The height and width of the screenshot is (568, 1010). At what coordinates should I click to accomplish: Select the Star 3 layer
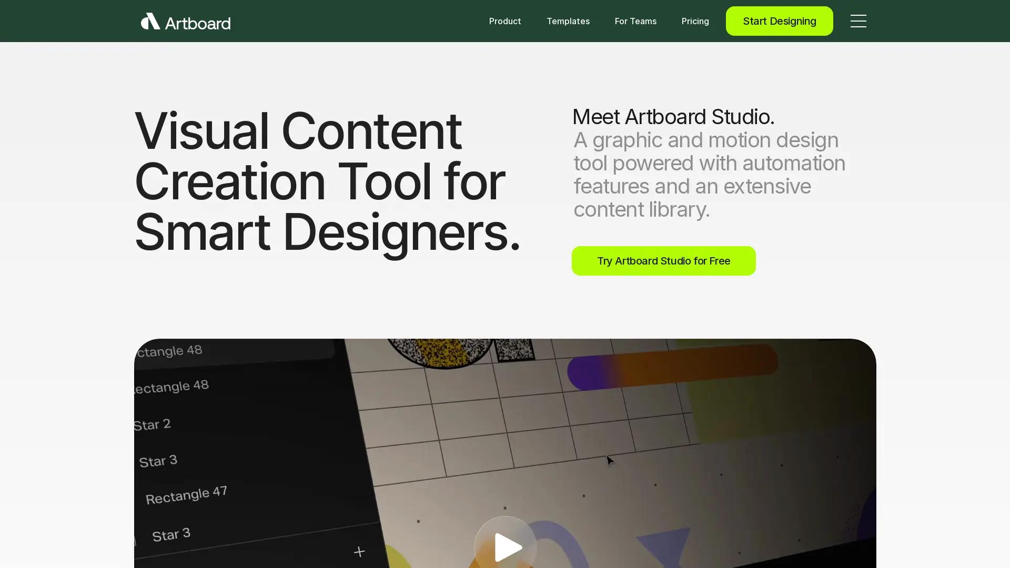pyautogui.click(x=158, y=461)
